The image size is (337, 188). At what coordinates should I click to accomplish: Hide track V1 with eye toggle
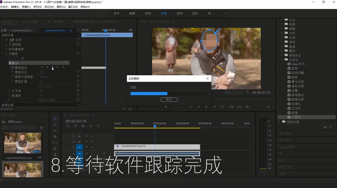(92, 147)
